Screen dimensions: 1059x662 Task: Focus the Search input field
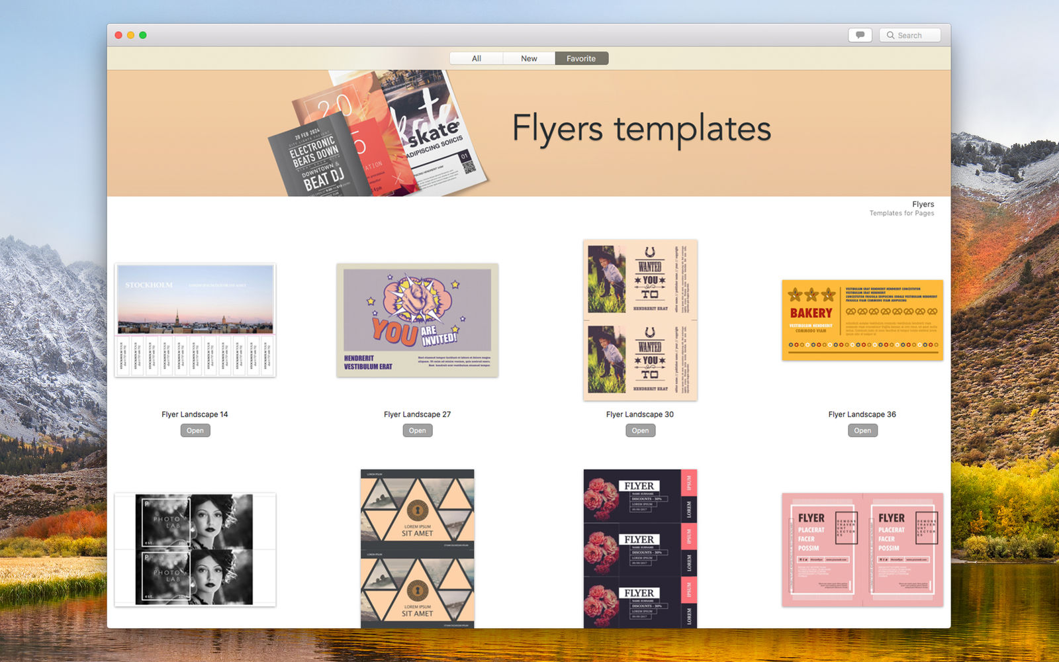tap(910, 35)
